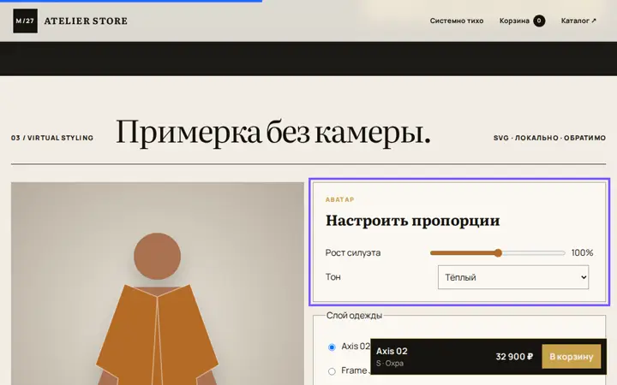This screenshot has width=617, height=385.
Task: Click the Слой одежды legend
Action: coord(354,316)
